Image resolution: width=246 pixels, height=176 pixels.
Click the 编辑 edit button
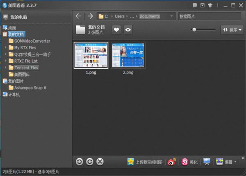(224, 162)
